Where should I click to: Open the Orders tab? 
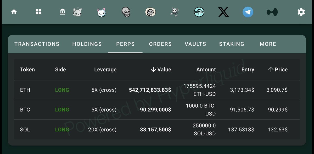point(160,44)
